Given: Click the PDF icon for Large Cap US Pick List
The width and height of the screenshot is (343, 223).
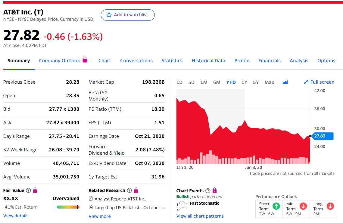Looking at the screenshot, I should point(91,207).
